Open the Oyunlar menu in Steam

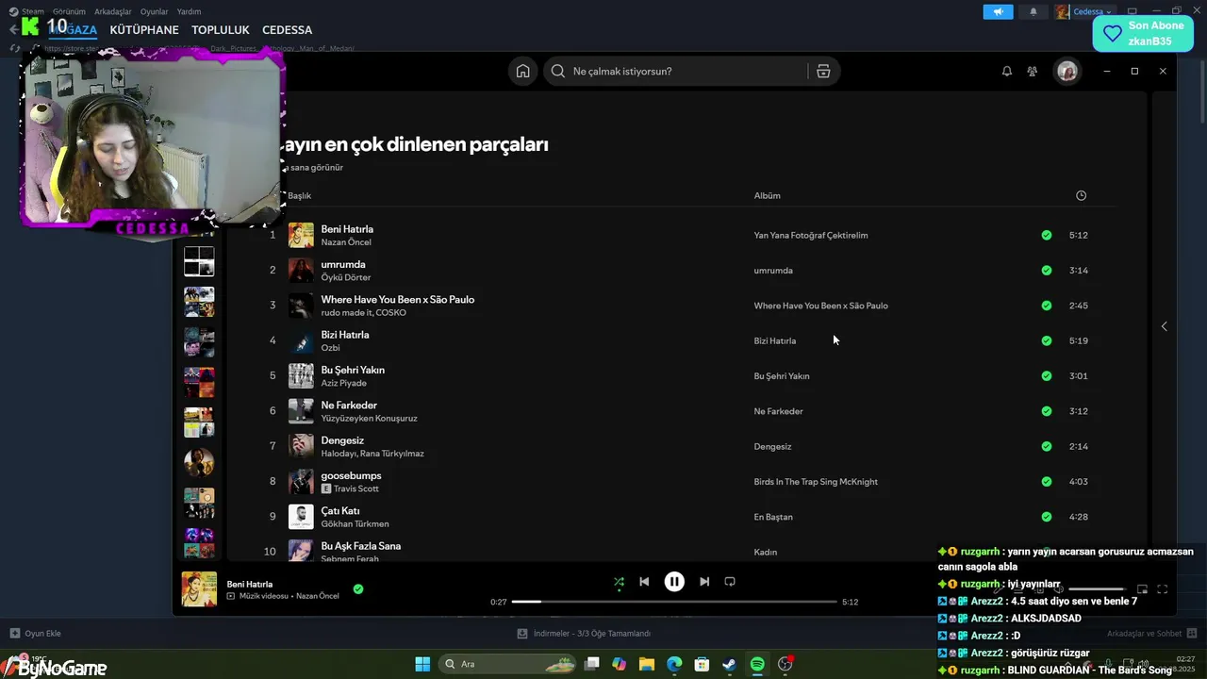155,11
